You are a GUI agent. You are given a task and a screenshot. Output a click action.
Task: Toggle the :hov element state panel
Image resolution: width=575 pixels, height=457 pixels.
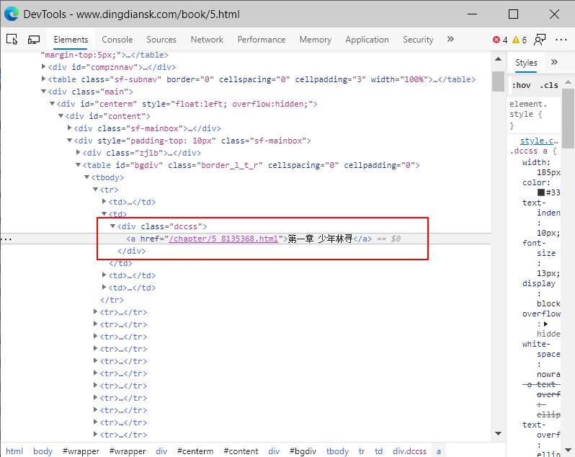(x=521, y=85)
